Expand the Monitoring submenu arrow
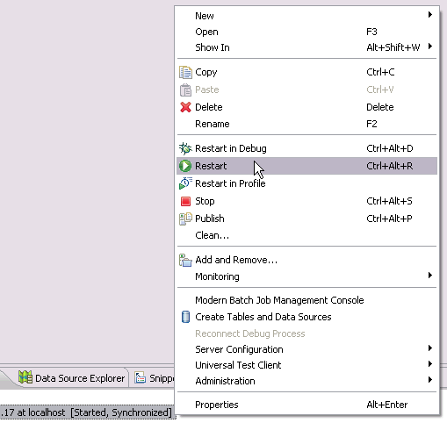Screen dimensions: 447x423 [x=429, y=276]
